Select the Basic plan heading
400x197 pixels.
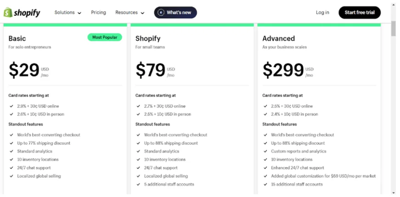point(17,38)
